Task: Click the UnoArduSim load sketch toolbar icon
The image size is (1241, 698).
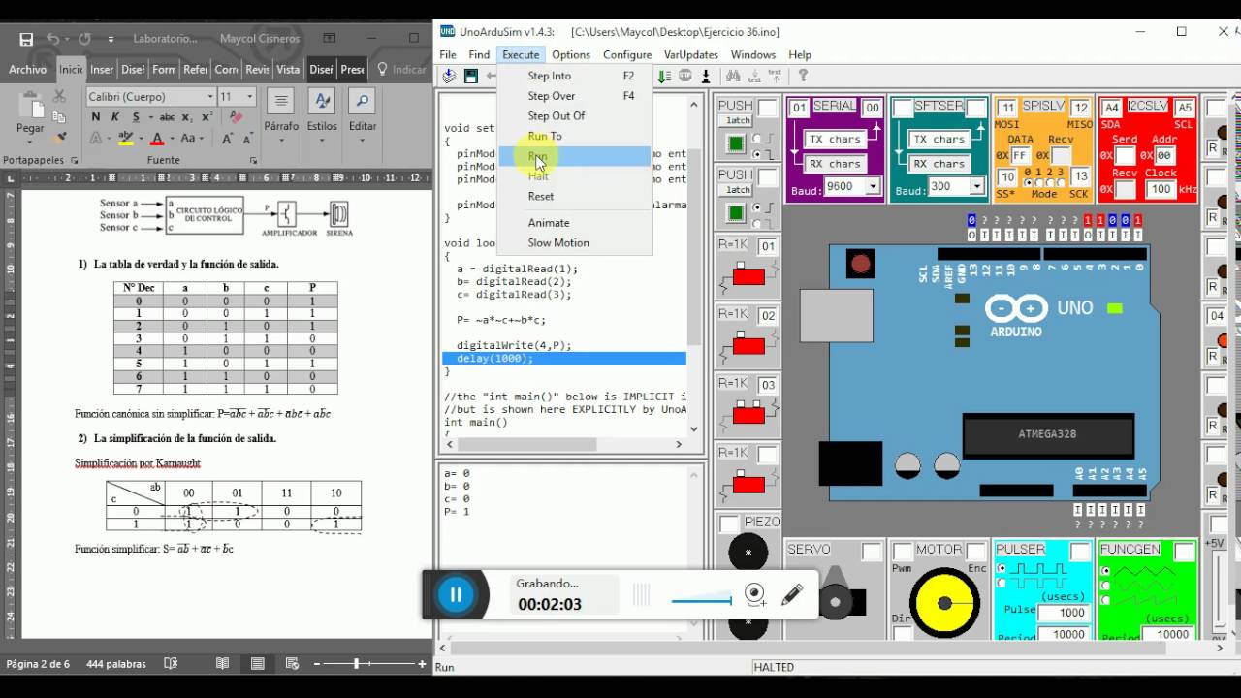Action: [x=449, y=76]
